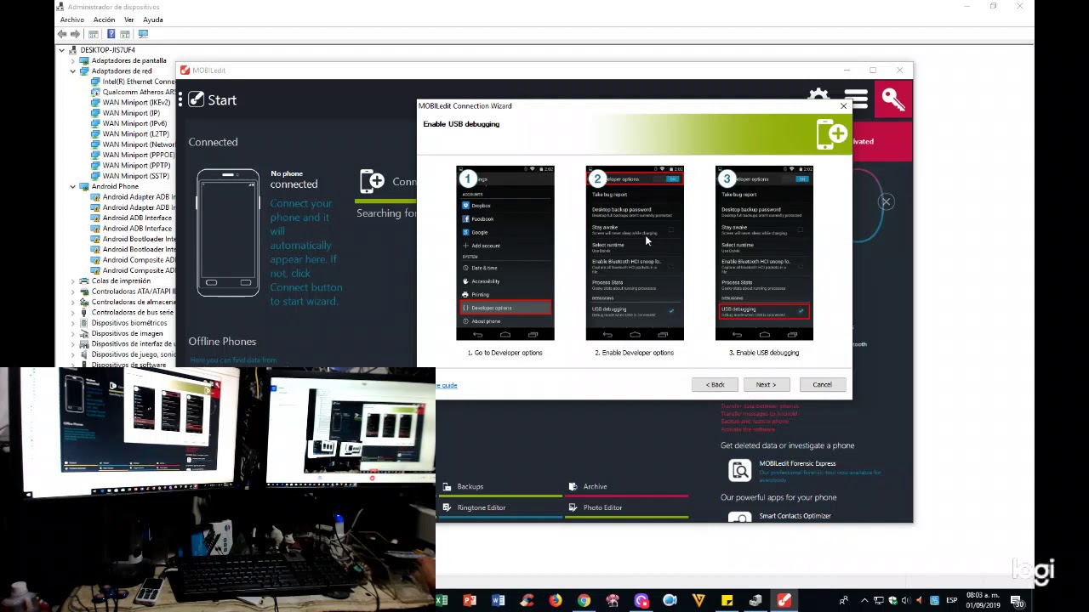Click the scan hardware monitor icon in Device Manager

pos(143,34)
